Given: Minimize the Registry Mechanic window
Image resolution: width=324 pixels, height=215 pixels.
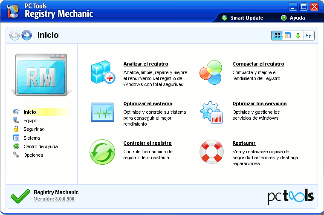Looking at the screenshot, I should pos(293,7).
